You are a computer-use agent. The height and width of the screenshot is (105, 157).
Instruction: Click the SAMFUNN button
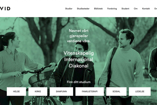[61, 91]
